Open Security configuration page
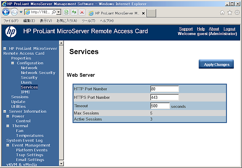The height and width of the screenshot is (168, 242). pos(29,78)
